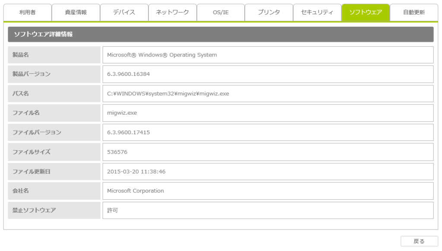Screen dimensions: 442x251
Task: Click the ファイル名 field showing migwiz.exe
Action: [x=268, y=113]
